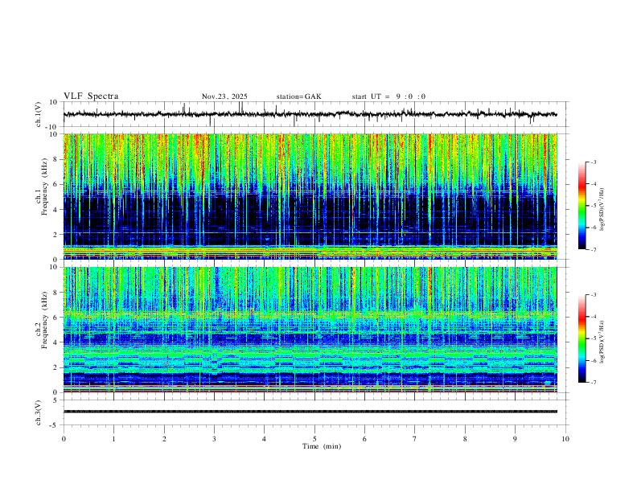637x492 pixels.
Task: Click the '-3' label on upper colorbar
Action: pos(593,162)
